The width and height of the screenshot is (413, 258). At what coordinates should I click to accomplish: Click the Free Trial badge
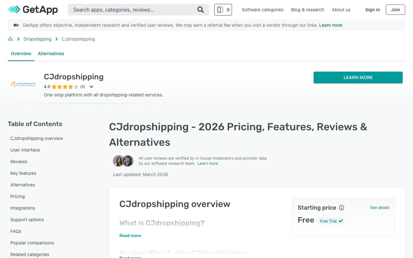(x=331, y=221)
